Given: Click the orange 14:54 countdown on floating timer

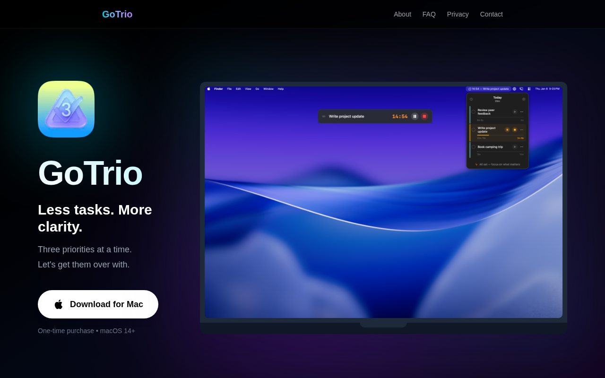Looking at the screenshot, I should point(400,116).
